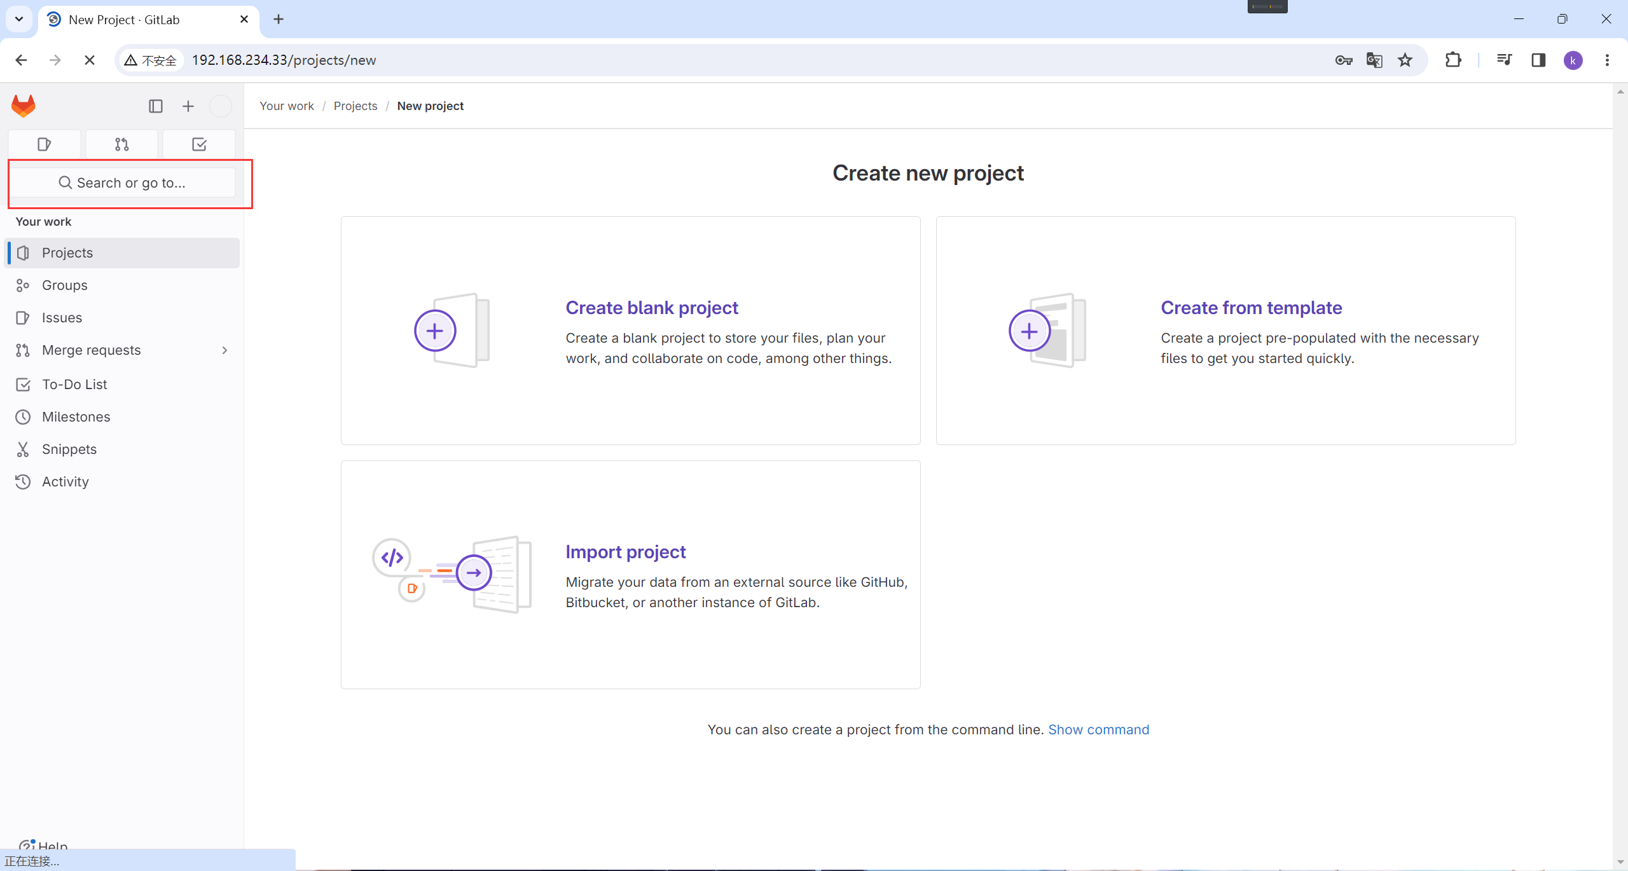Open browser tab search dropdown
Viewport: 1628px width, 871px height.
(x=19, y=19)
